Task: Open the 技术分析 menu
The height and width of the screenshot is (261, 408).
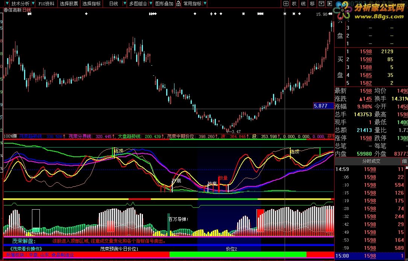Action: [x=20, y=4]
